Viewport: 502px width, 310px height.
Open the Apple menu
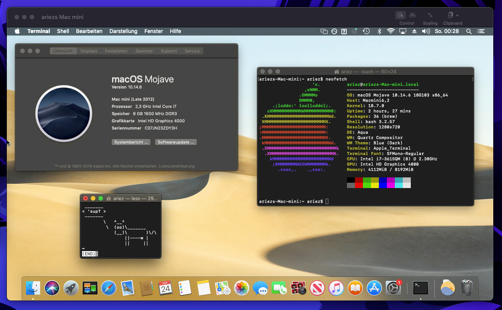pyautogui.click(x=17, y=31)
